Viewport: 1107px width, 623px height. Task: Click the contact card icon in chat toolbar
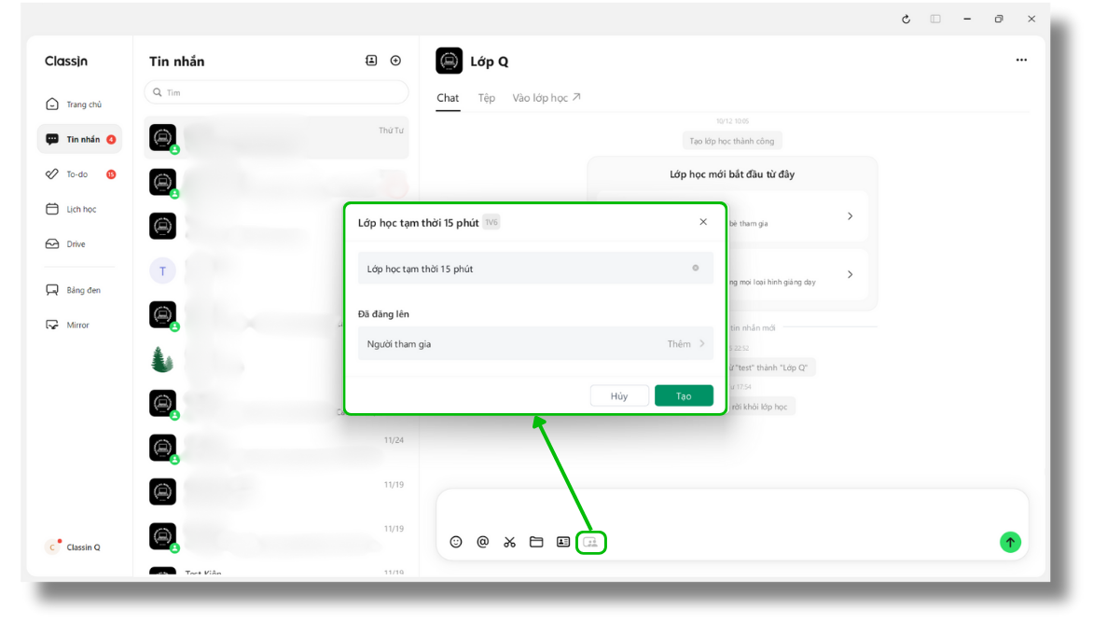563,542
